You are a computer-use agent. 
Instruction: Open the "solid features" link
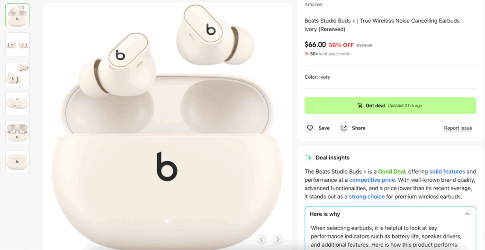click(447, 171)
